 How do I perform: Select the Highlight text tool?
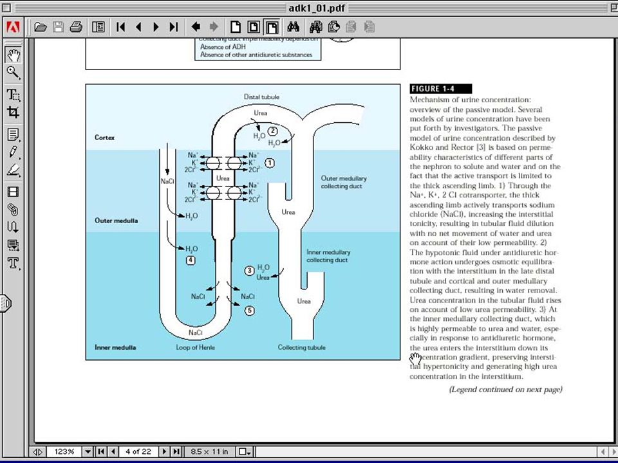coord(13,170)
